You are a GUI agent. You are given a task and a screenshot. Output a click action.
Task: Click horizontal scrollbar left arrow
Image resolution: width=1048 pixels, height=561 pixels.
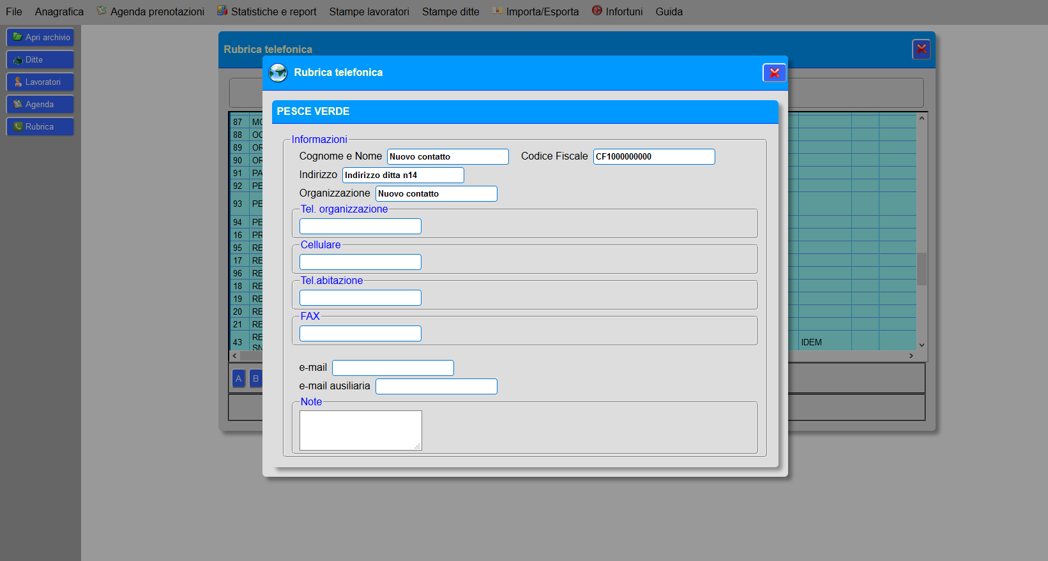click(x=234, y=355)
